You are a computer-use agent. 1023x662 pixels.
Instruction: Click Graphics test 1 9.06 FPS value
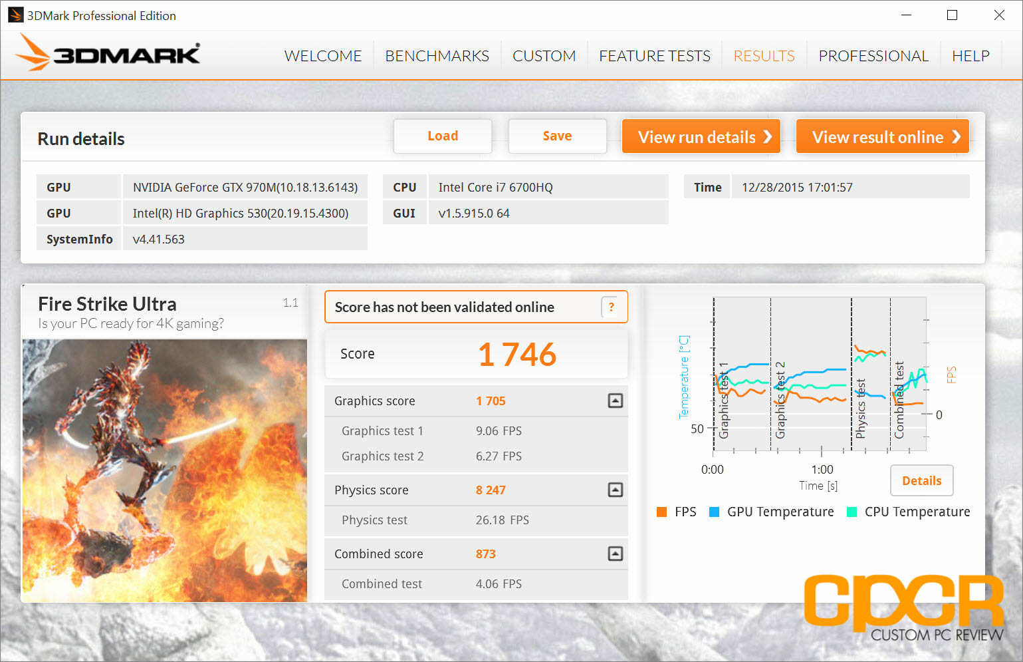click(499, 431)
